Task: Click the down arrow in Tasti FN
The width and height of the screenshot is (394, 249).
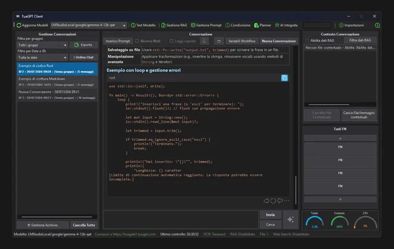Action: click(340, 199)
